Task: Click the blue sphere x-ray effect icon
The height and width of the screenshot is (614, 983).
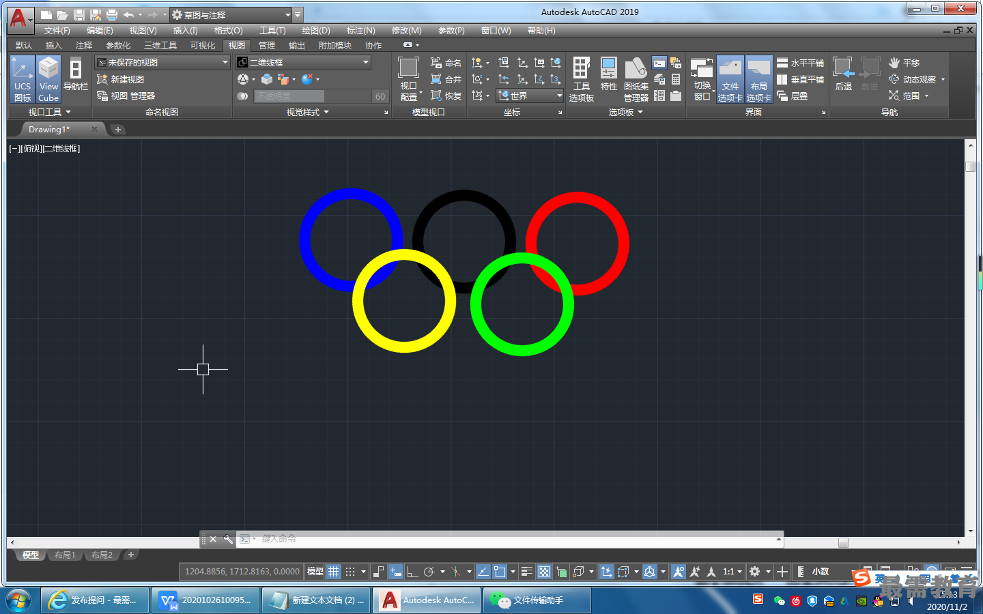Action: (x=307, y=79)
